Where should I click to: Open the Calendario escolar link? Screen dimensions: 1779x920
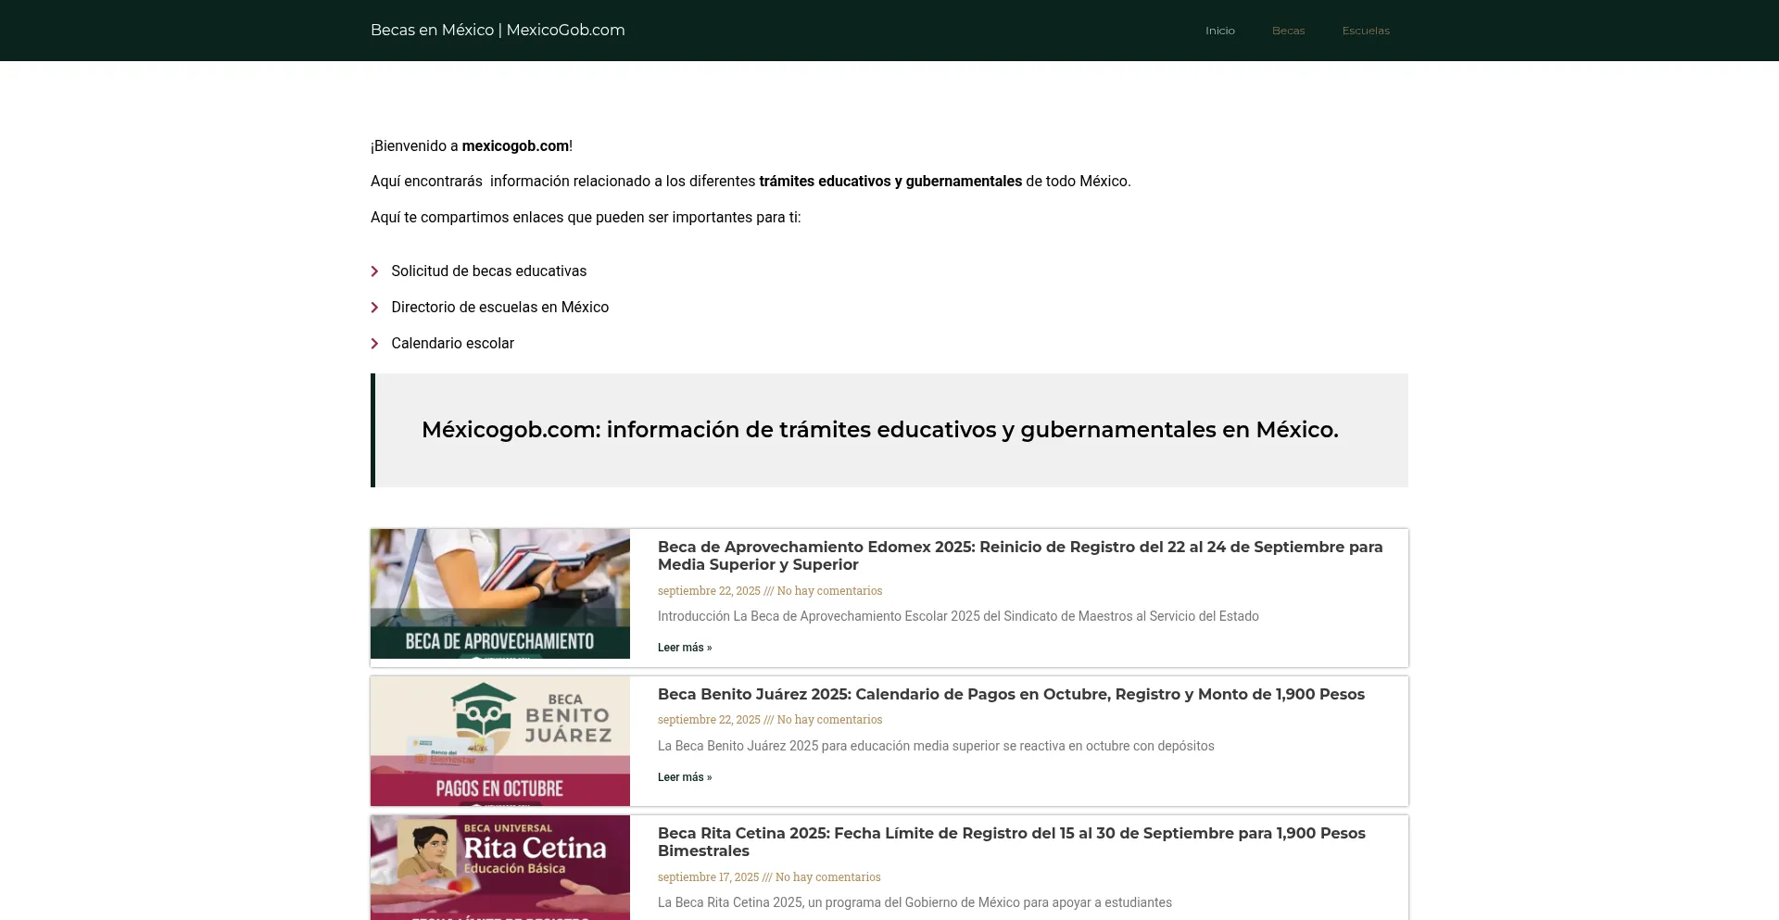pyautogui.click(x=452, y=343)
